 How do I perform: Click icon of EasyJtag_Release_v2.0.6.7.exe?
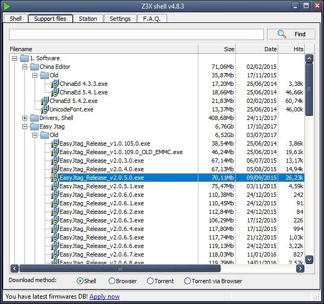55,254
